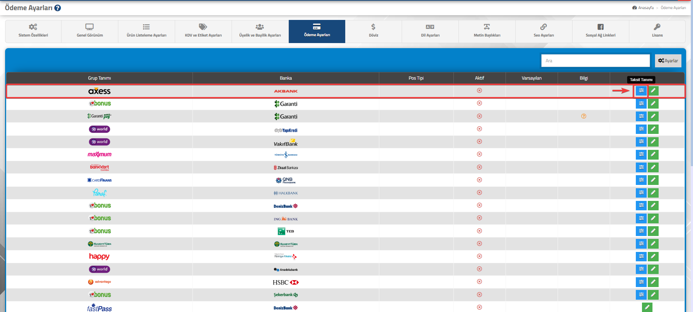Image resolution: width=693 pixels, height=312 pixels.
Task: Toggle Aktif status for maximum row
Action: click(479, 154)
